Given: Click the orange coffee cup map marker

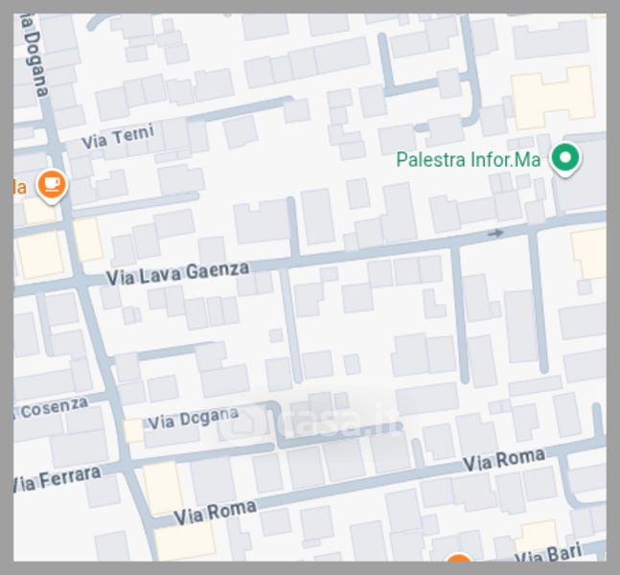Looking at the screenshot, I should pyautogui.click(x=52, y=186).
